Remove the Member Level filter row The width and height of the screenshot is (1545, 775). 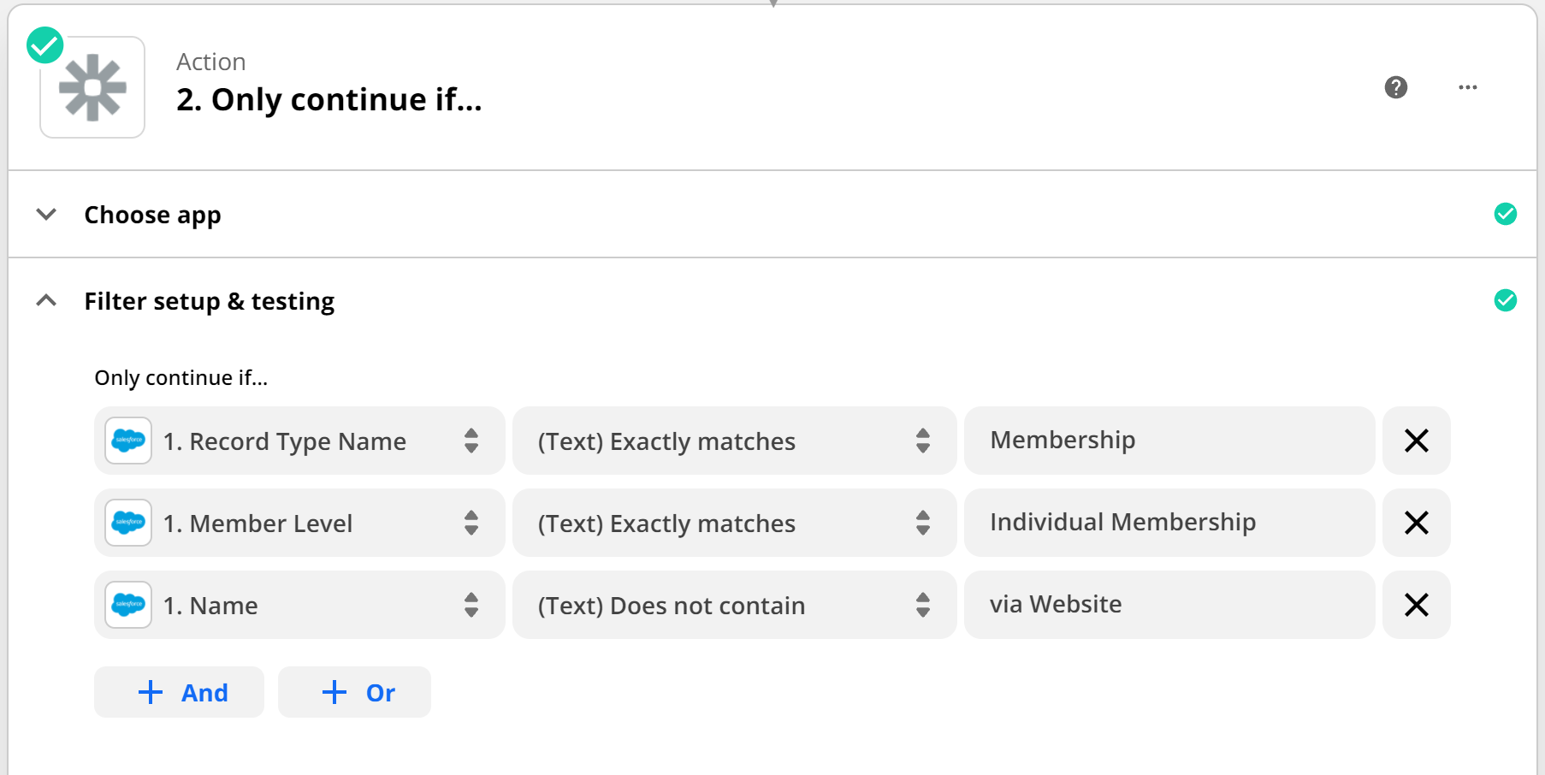pyautogui.click(x=1417, y=523)
